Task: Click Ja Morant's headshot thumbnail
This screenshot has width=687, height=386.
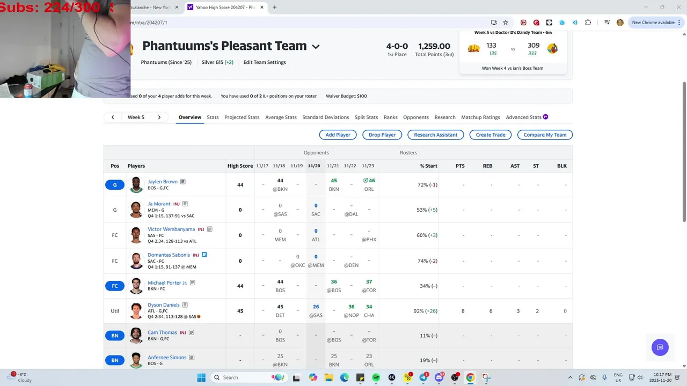Action: [x=136, y=210]
